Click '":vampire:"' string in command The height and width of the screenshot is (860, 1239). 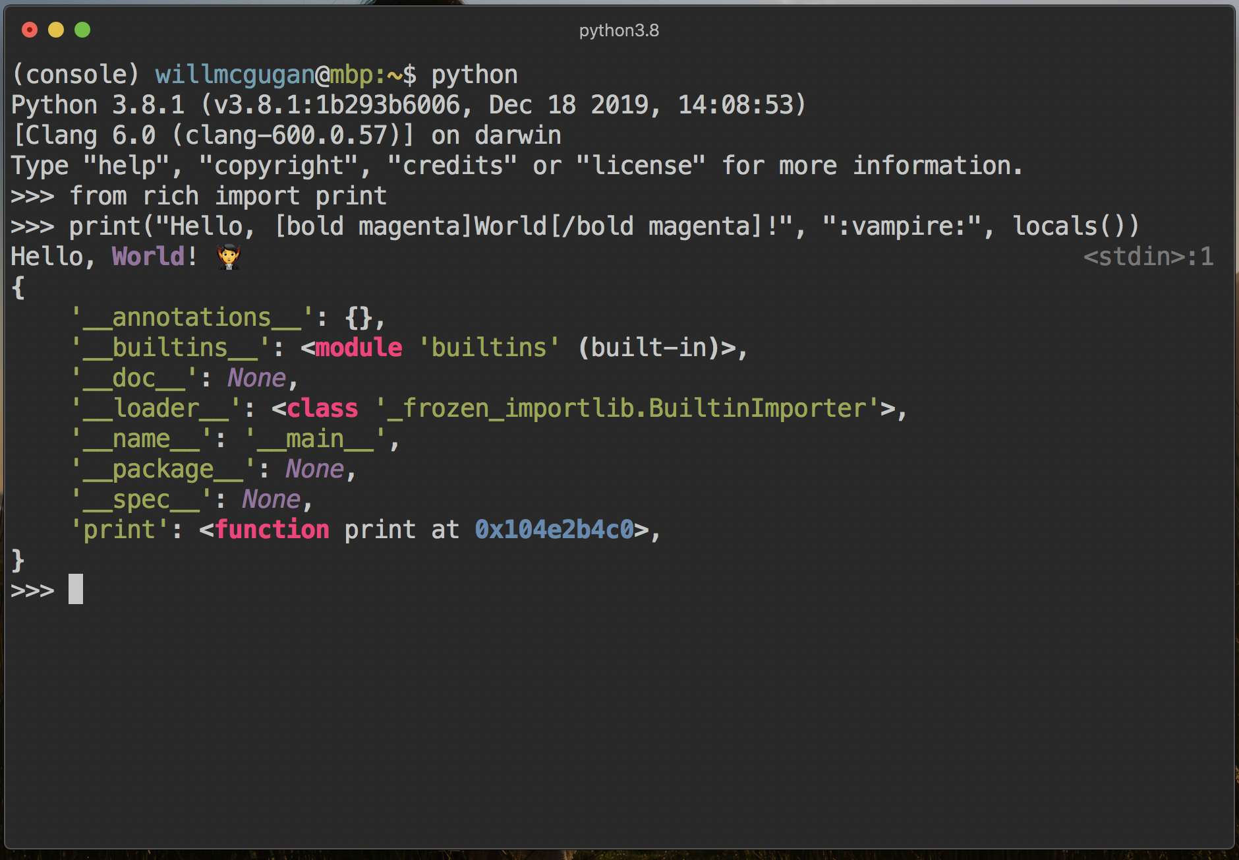[x=902, y=226]
